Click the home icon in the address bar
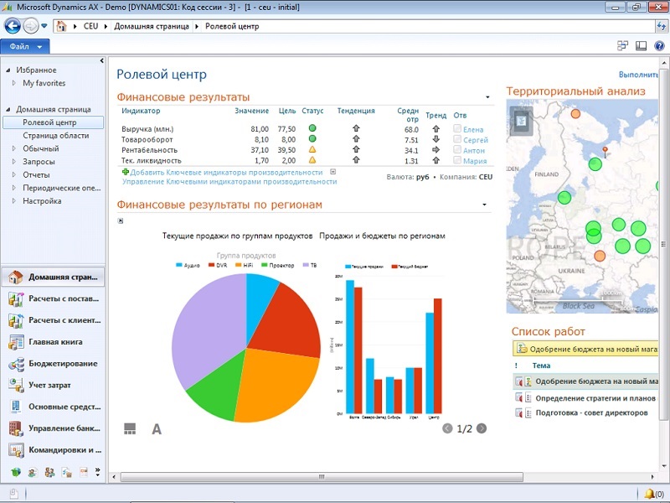 click(x=61, y=26)
